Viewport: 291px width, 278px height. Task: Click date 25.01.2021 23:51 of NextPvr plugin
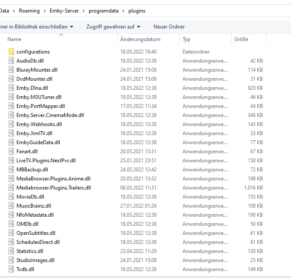click(x=138, y=161)
